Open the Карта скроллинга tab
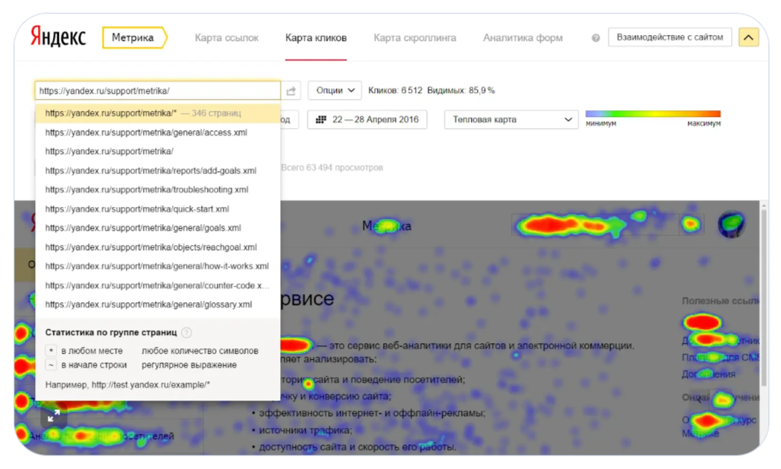The width and height of the screenshot is (781, 469). pos(415,38)
